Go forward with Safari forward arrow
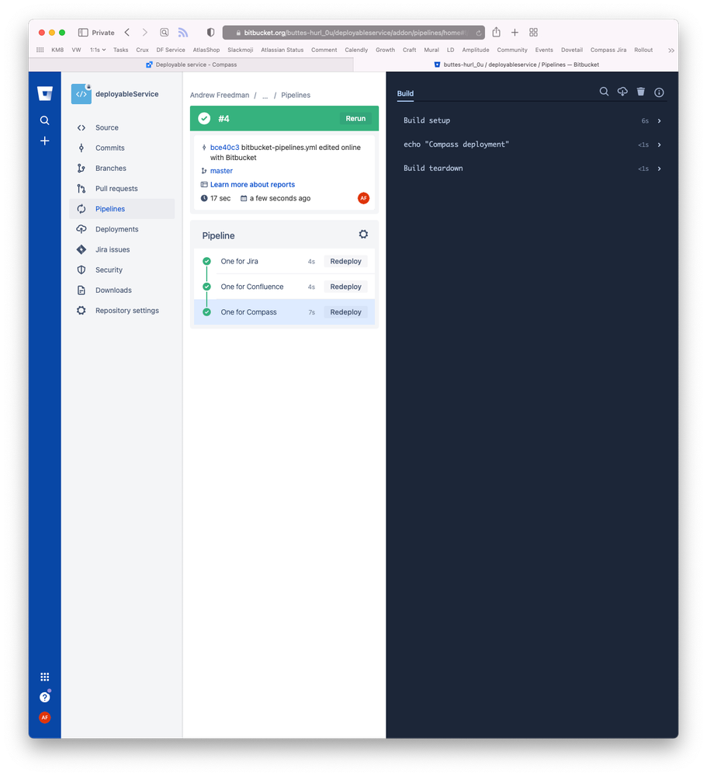The width and height of the screenshot is (707, 776). tap(145, 32)
